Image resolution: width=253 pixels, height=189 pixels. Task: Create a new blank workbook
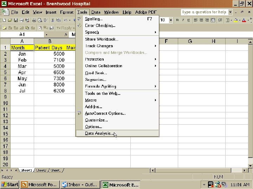click(4, 20)
